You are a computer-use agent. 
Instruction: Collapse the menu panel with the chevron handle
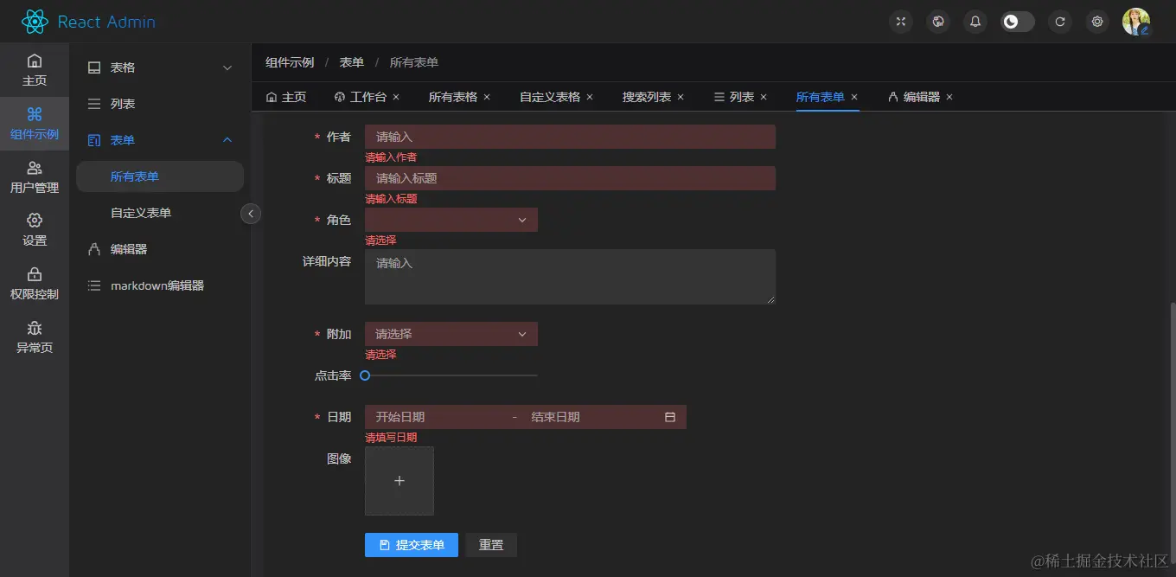click(251, 213)
